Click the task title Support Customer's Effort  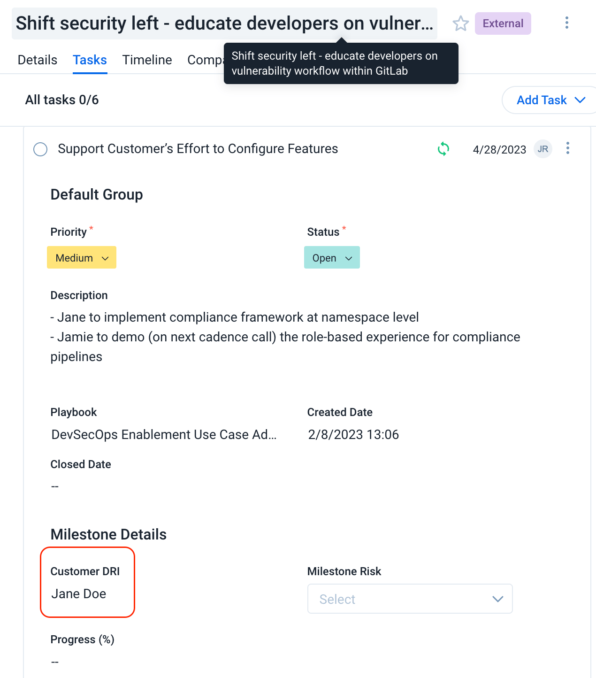click(198, 149)
